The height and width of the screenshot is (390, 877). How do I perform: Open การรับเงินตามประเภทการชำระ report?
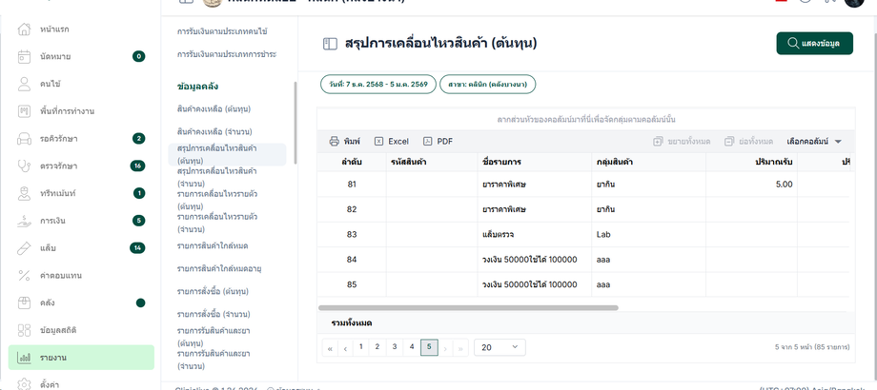227,54
